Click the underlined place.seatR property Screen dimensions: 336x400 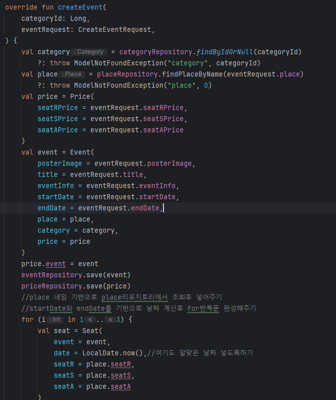pos(121,365)
